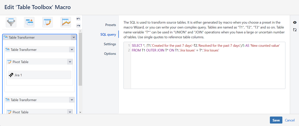Open the Settings tab
299x126 pixels.
[x=110, y=44]
